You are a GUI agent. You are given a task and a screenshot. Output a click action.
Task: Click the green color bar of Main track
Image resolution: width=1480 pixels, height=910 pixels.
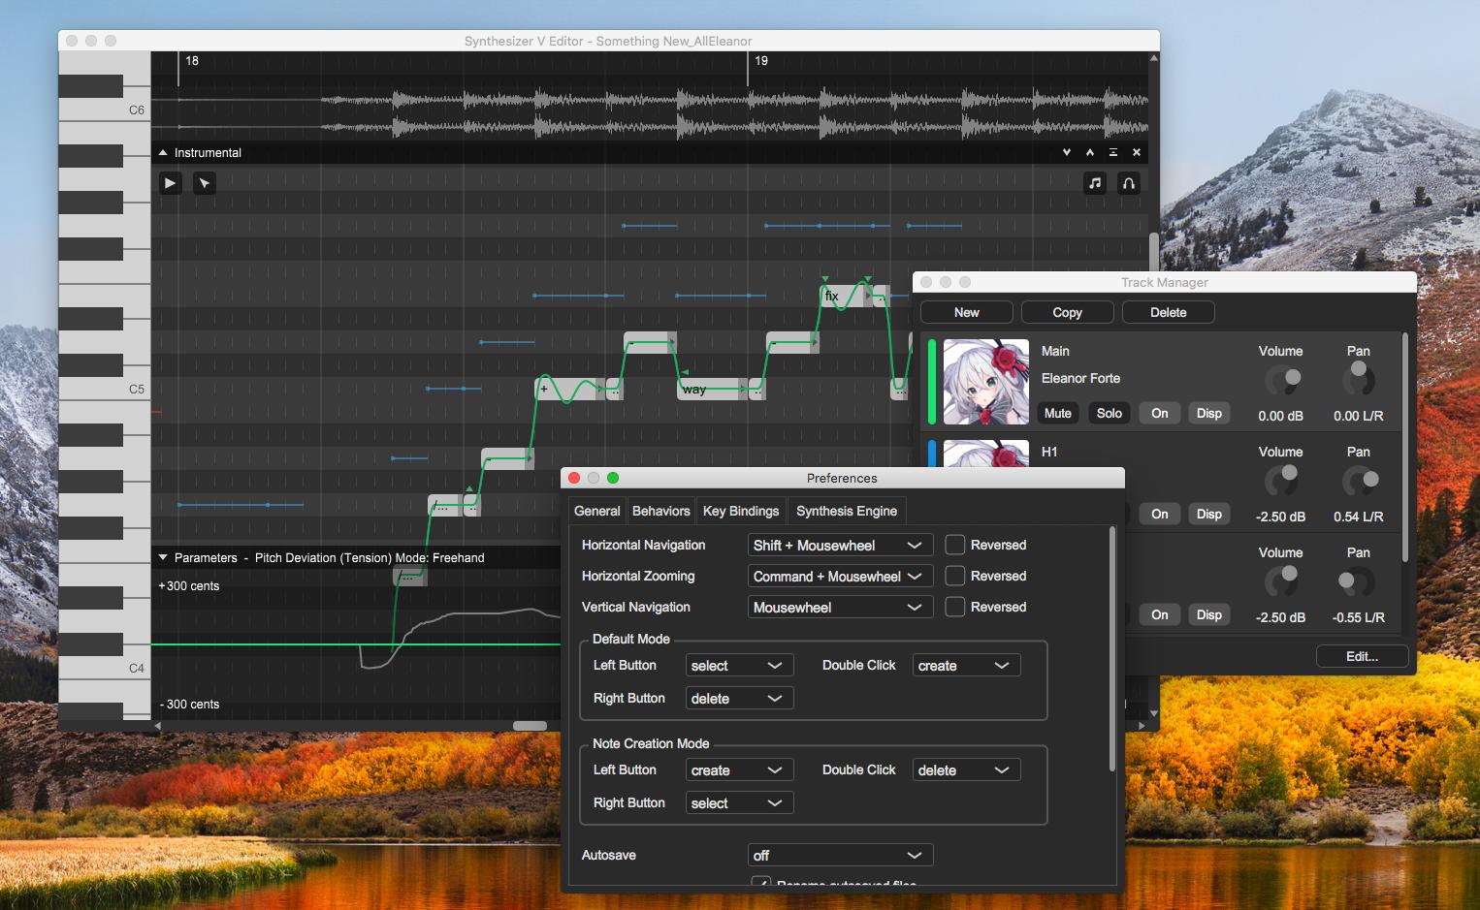pyautogui.click(x=932, y=382)
